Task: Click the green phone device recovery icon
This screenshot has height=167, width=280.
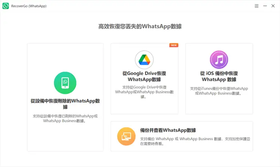Action: pyautogui.click(x=65, y=83)
